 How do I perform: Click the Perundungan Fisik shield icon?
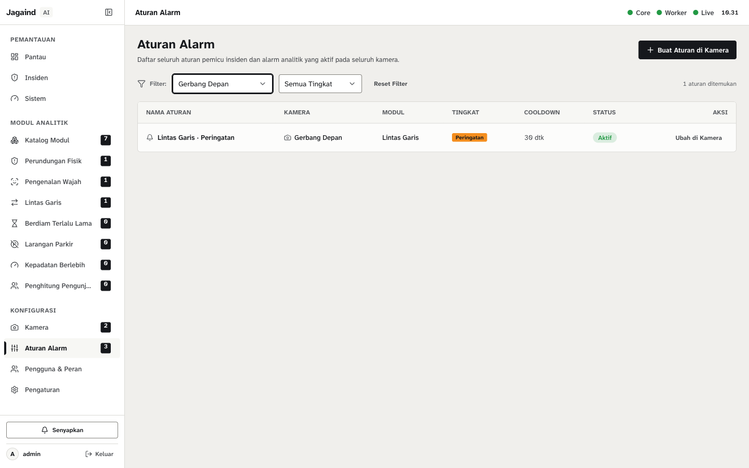[15, 161]
